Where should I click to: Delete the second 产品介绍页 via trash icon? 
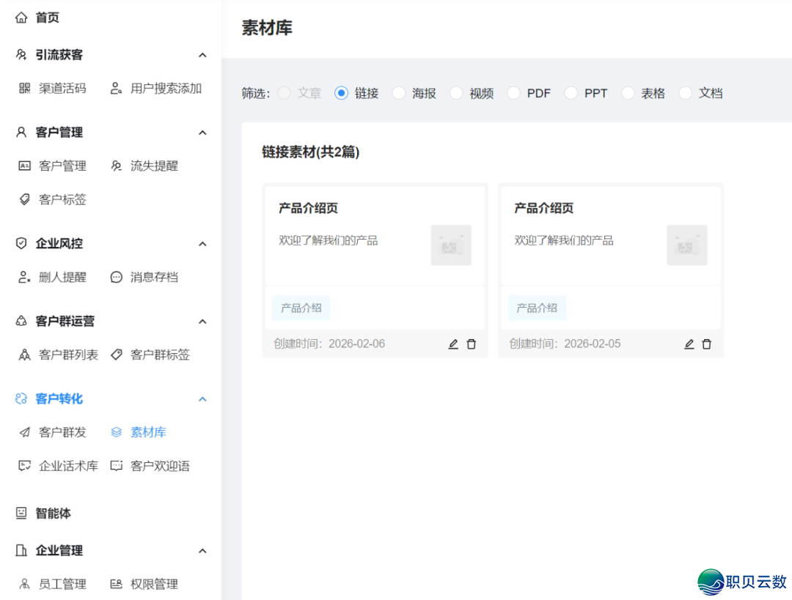tap(706, 344)
